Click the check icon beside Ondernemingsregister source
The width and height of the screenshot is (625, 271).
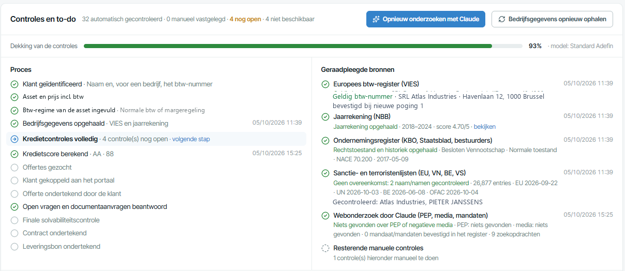click(x=325, y=141)
